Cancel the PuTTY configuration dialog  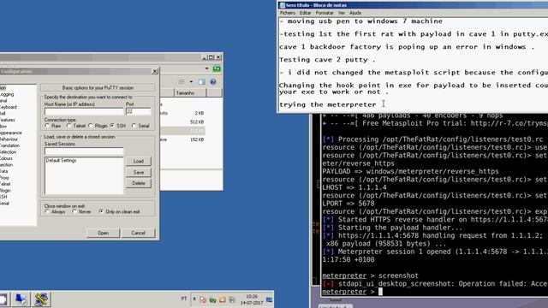138,233
